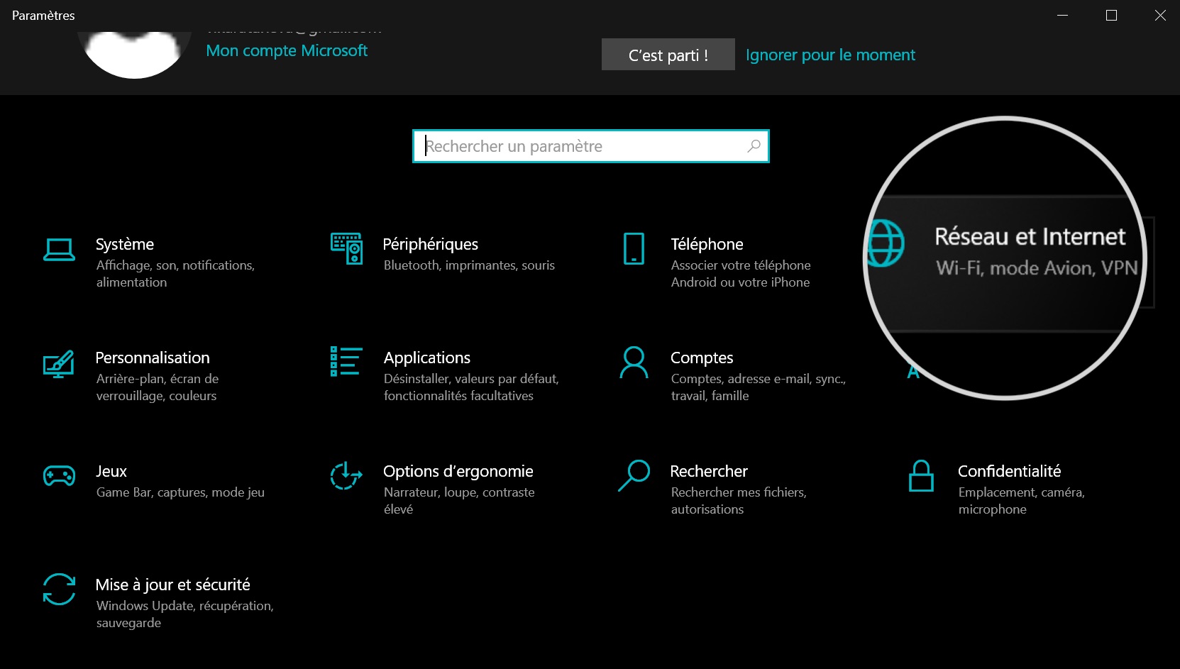The width and height of the screenshot is (1180, 669).
Task: Minimize the Paramètres window
Action: click(x=1062, y=16)
